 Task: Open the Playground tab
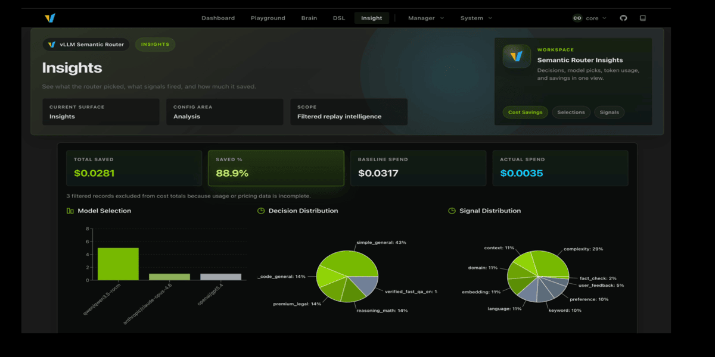coord(268,18)
